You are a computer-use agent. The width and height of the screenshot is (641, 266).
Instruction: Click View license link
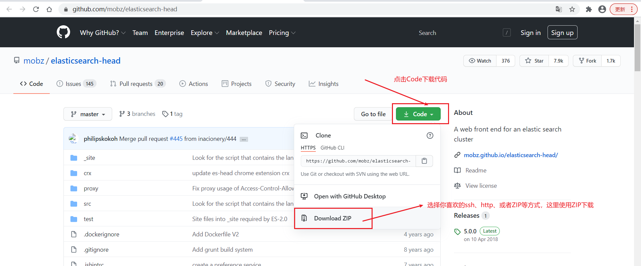pyautogui.click(x=475, y=186)
